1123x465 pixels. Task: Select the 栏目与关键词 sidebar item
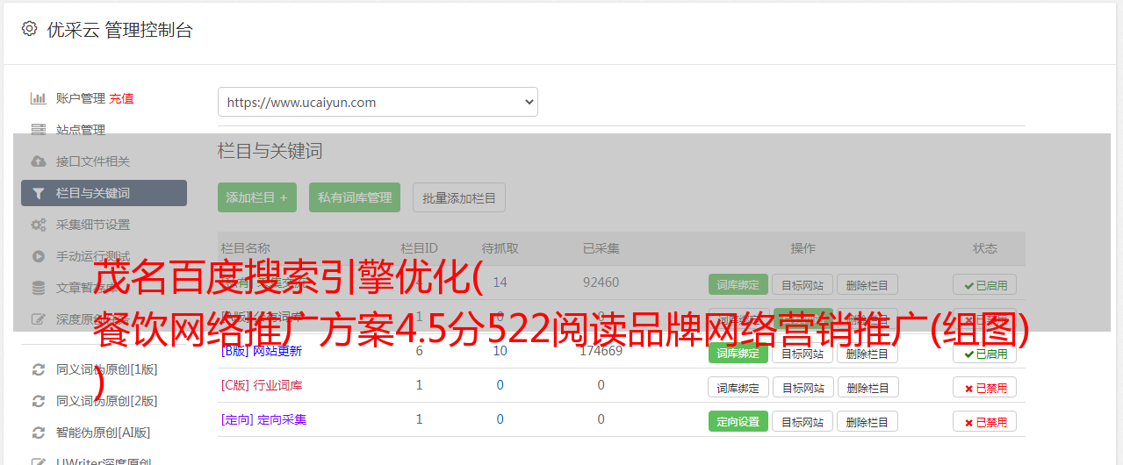pyautogui.click(x=104, y=193)
